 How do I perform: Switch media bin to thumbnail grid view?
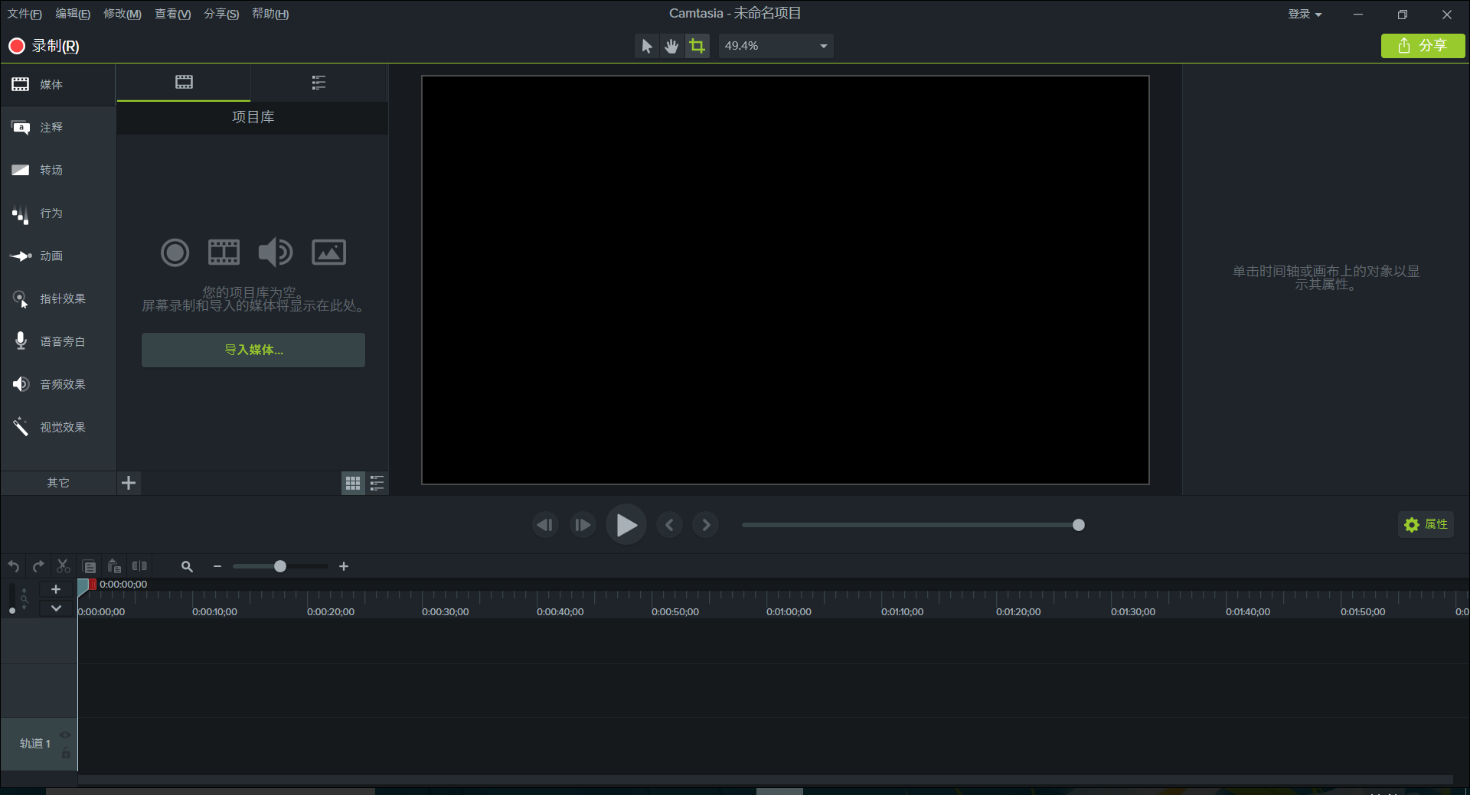pyautogui.click(x=353, y=483)
